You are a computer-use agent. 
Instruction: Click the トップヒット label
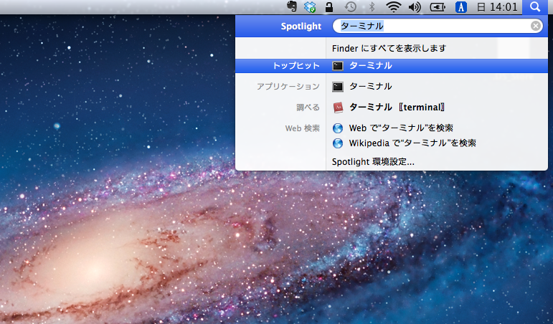[x=296, y=66]
